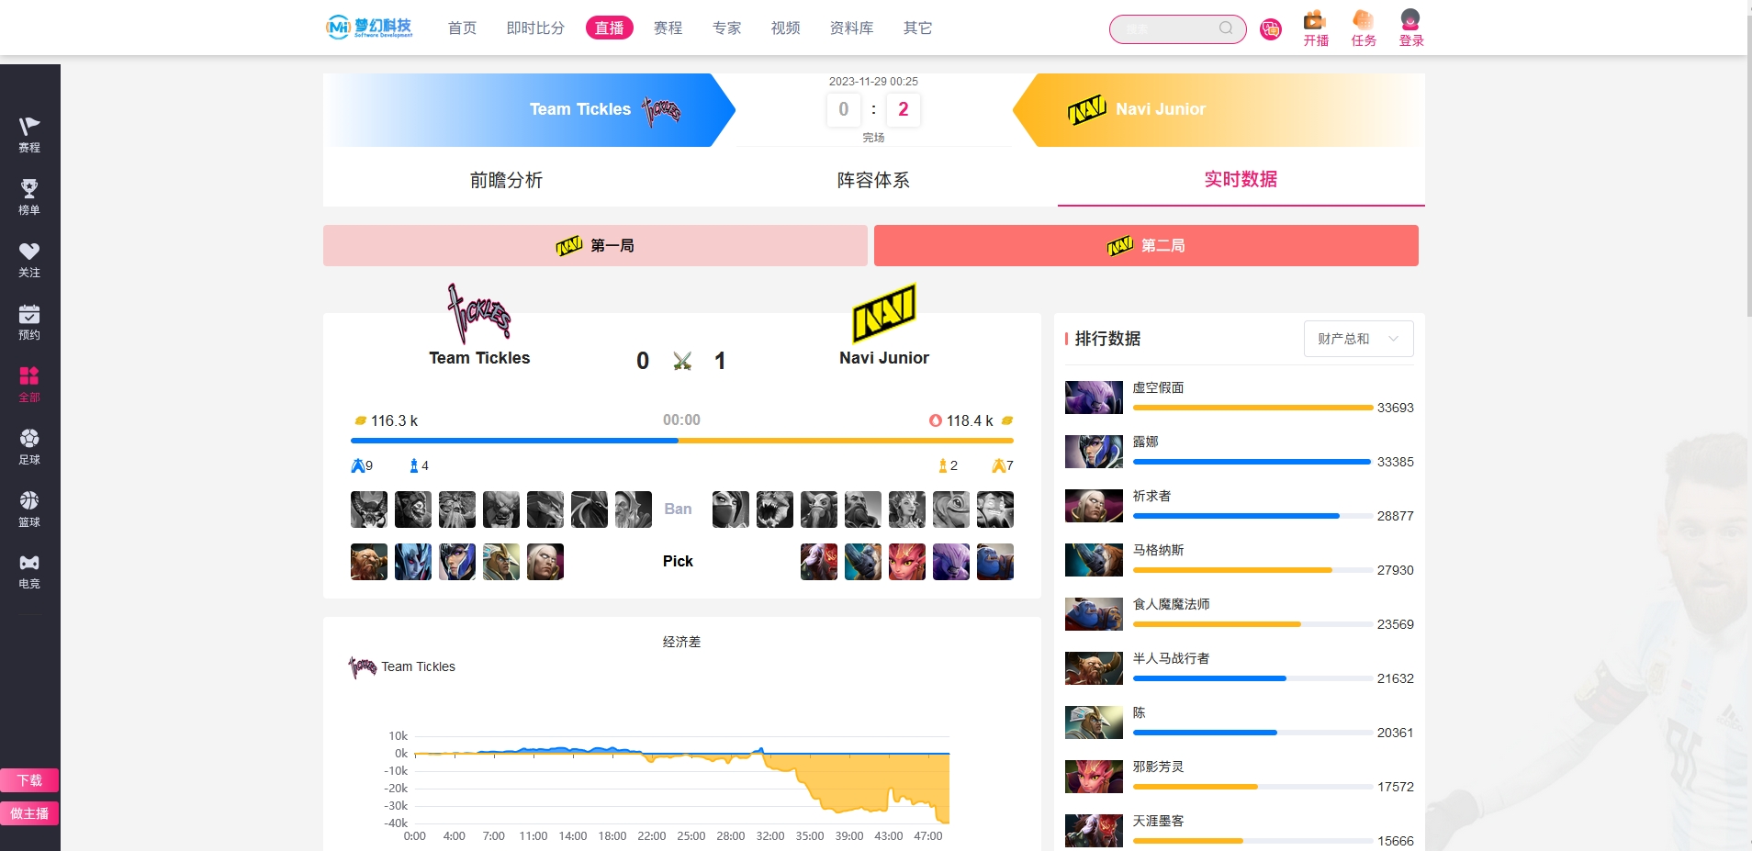The image size is (1752, 851).
Task: Click the pink round icon beside search
Action: (1271, 29)
